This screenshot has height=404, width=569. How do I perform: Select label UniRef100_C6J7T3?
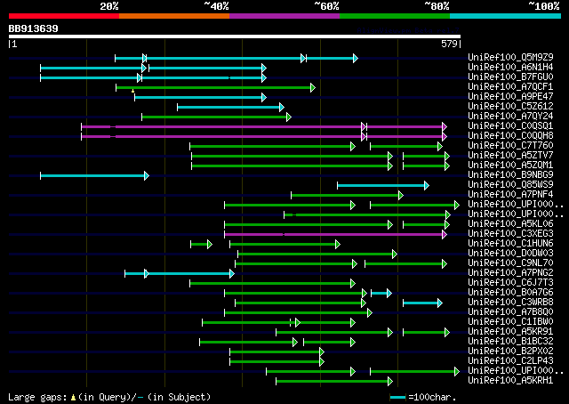pos(510,283)
